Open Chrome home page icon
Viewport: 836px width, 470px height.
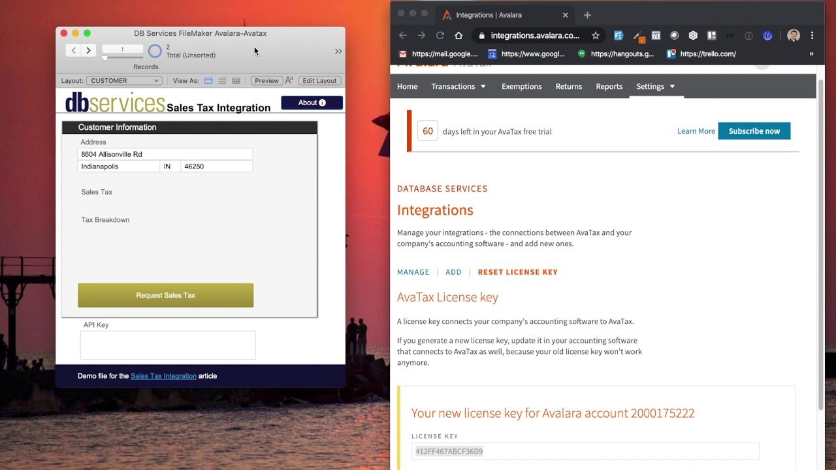tap(458, 36)
